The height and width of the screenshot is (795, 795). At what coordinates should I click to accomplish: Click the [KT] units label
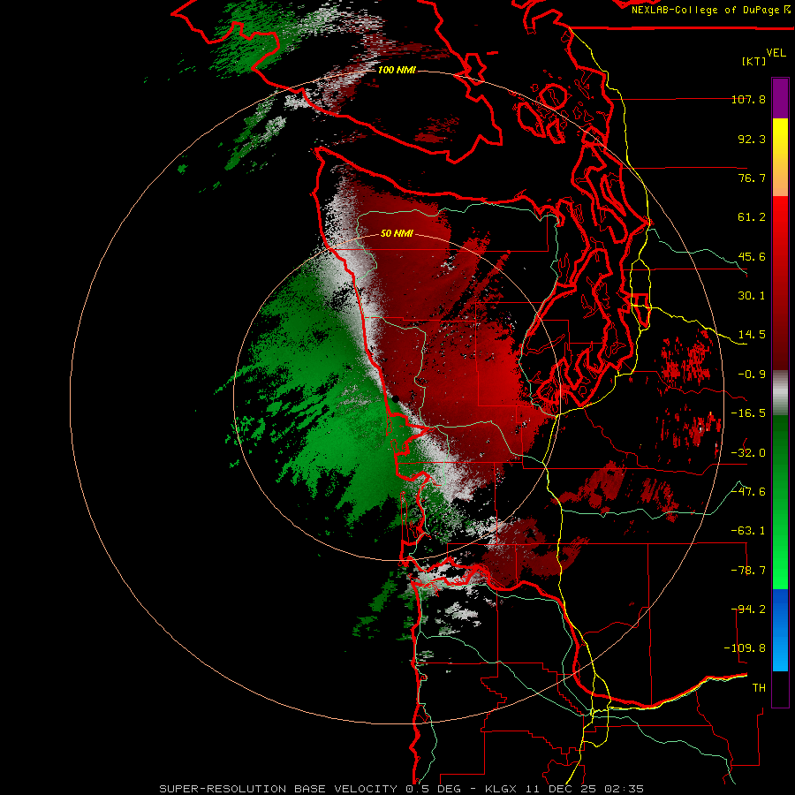pyautogui.click(x=754, y=61)
